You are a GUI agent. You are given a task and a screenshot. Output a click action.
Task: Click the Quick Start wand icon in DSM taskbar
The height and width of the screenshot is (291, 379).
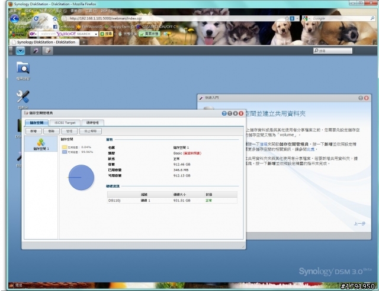click(x=36, y=51)
